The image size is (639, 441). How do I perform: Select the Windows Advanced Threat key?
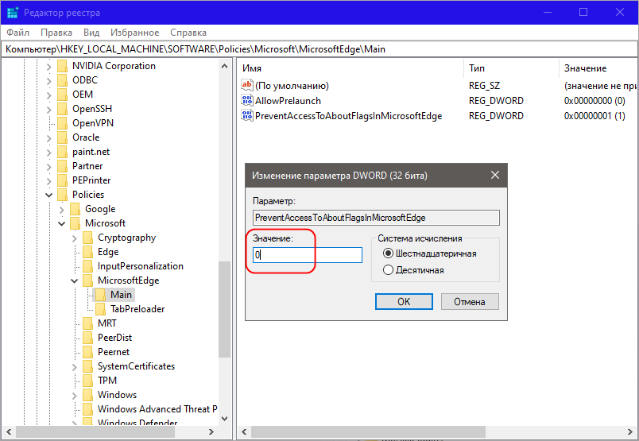(x=157, y=408)
